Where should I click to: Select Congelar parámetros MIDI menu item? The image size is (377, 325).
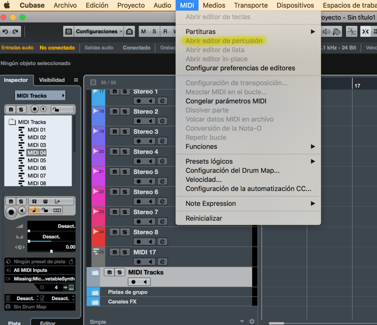(x=226, y=101)
